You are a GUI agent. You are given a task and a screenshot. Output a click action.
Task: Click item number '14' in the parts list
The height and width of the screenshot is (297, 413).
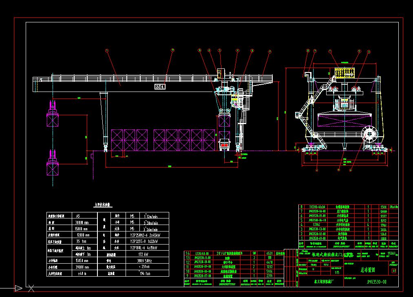[x=188, y=253]
